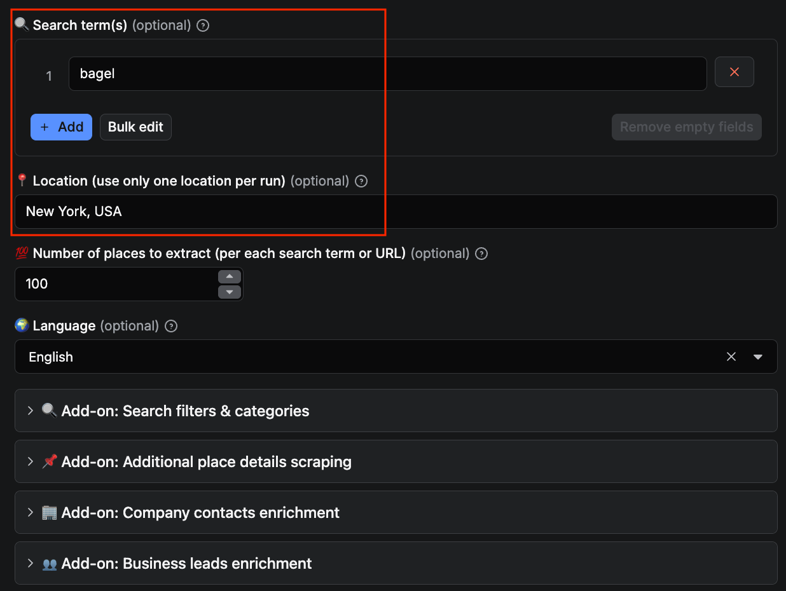Image resolution: width=786 pixels, height=591 pixels.
Task: Click the Language help question mark icon
Action: [x=170, y=326]
